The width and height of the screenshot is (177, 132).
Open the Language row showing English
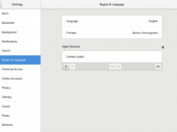click(x=112, y=21)
